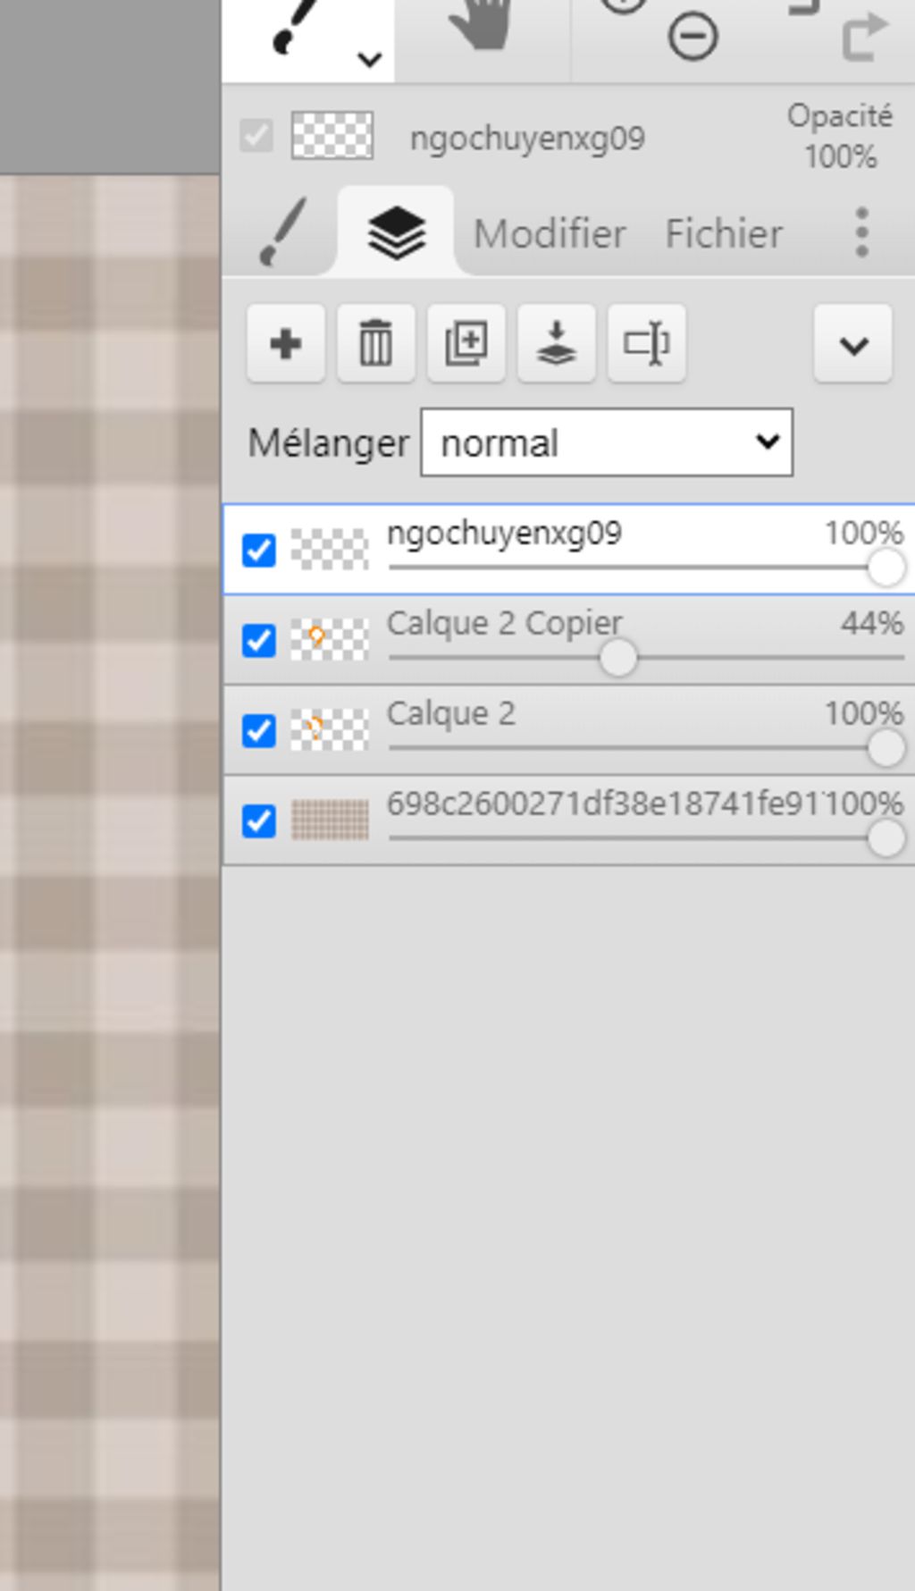Rename the layer using the text-cursor icon
This screenshot has width=915, height=1591.
click(647, 344)
